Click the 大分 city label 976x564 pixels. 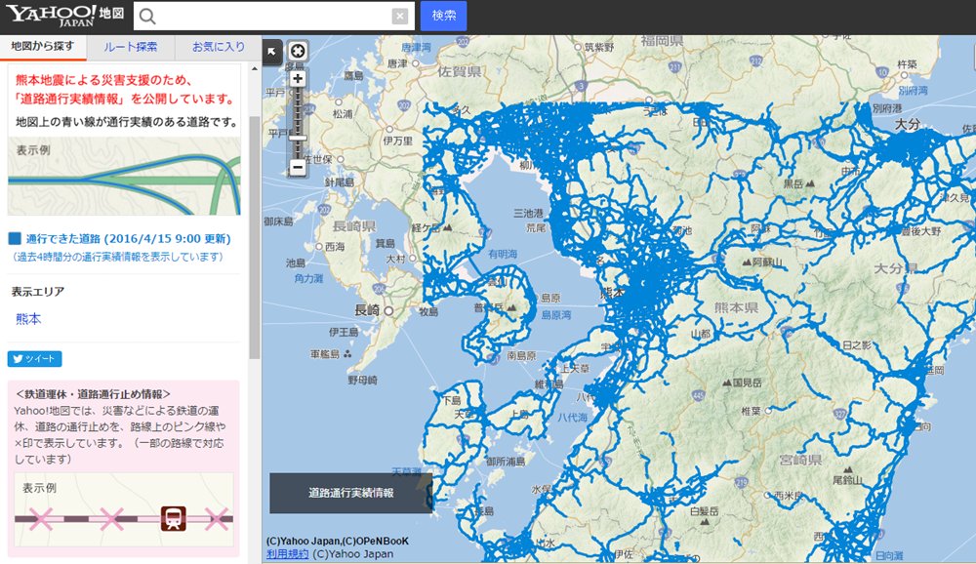coord(907,124)
